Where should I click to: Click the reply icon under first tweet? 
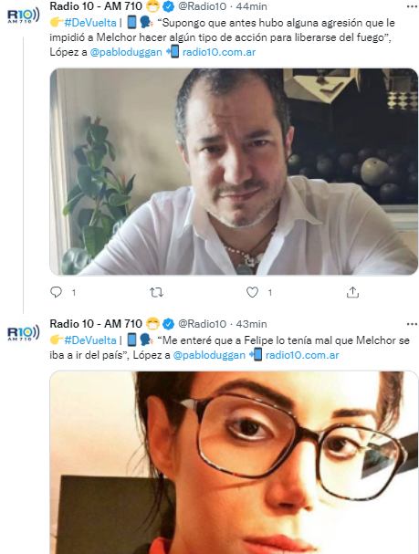[57, 292]
